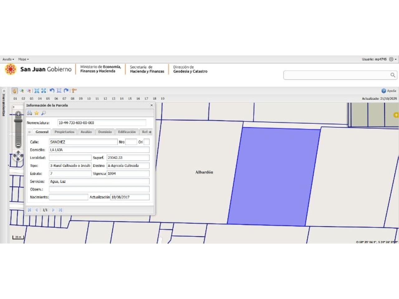Open the Ayuda dropdown menu

(8, 59)
